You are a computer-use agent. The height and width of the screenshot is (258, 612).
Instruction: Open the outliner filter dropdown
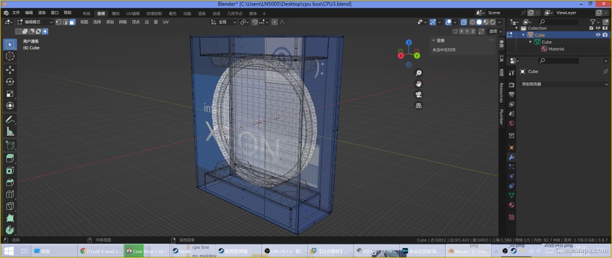595,22
